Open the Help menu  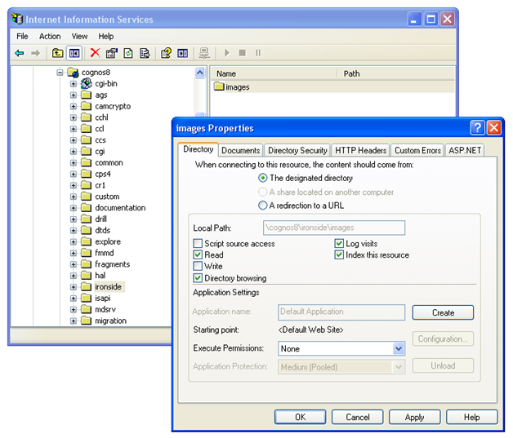(x=106, y=36)
